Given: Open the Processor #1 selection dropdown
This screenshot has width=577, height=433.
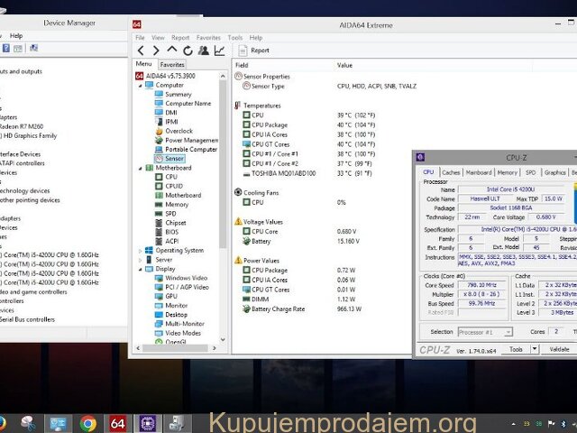Looking at the screenshot, I should (x=489, y=332).
